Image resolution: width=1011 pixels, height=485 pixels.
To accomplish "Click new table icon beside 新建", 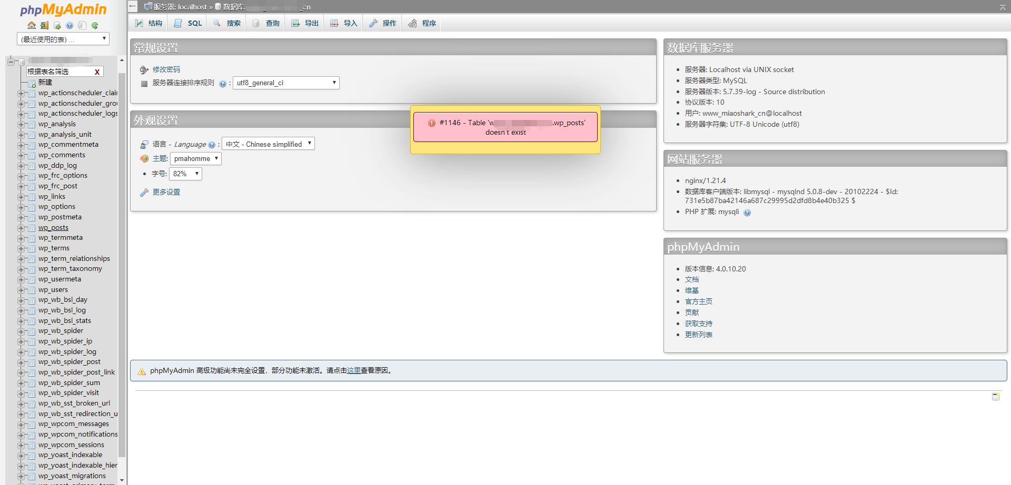I will (32, 83).
